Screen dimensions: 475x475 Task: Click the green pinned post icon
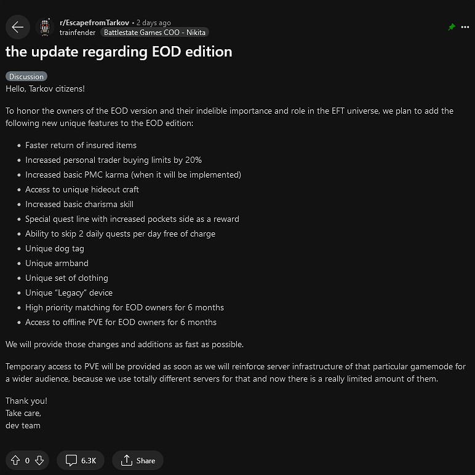[x=452, y=27]
